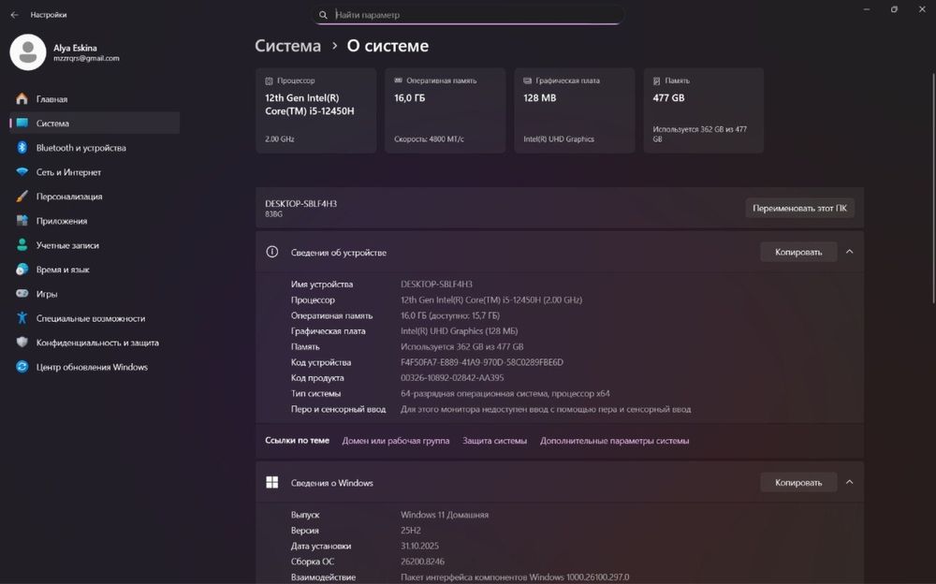936x584 pixels.
Task: Click the back arrow in Settings
Action: (14, 15)
